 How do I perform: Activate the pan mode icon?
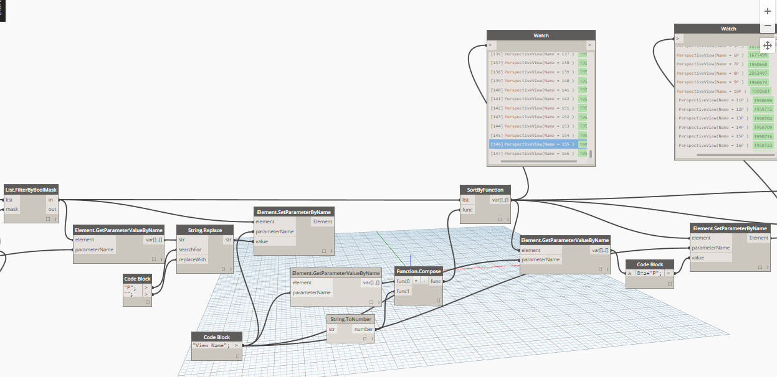(767, 45)
